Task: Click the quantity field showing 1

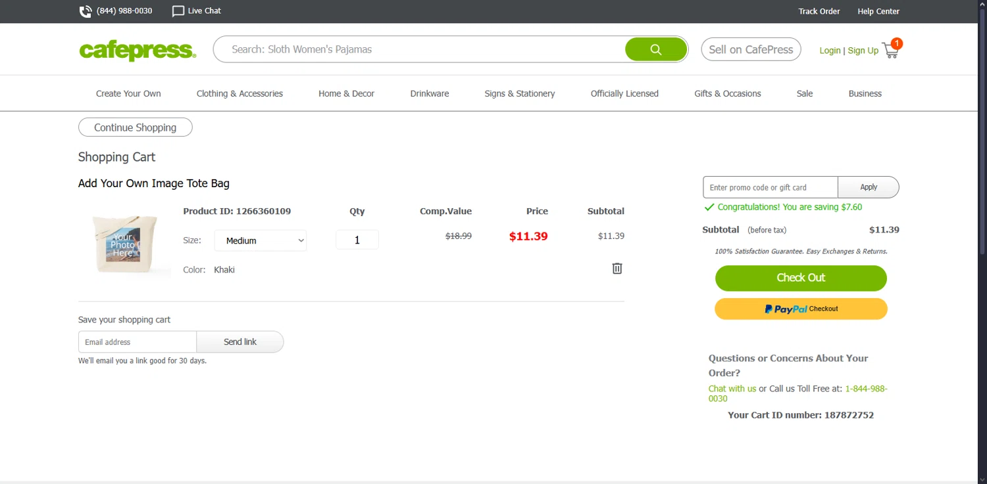Action: pos(357,240)
